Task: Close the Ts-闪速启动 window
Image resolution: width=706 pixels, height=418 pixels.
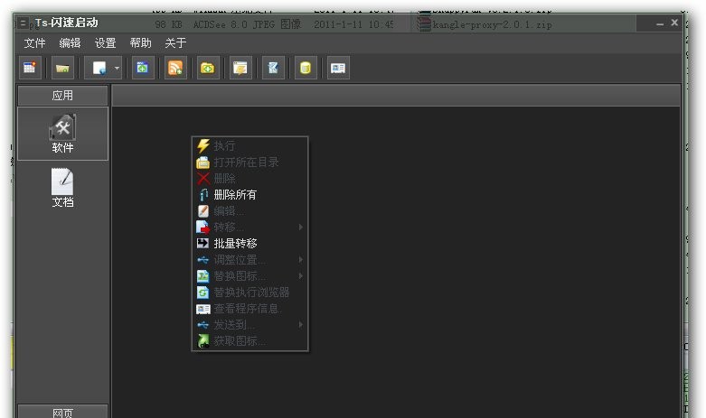Action: (674, 23)
